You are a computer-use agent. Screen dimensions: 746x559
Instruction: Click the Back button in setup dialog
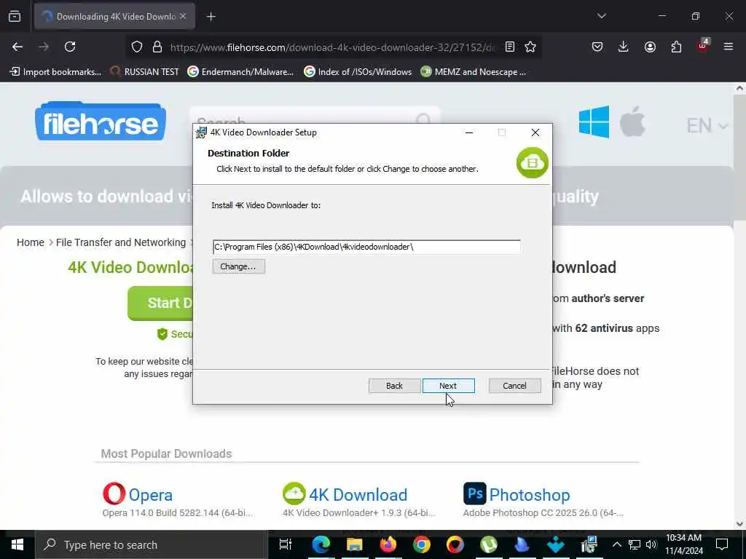394,386
